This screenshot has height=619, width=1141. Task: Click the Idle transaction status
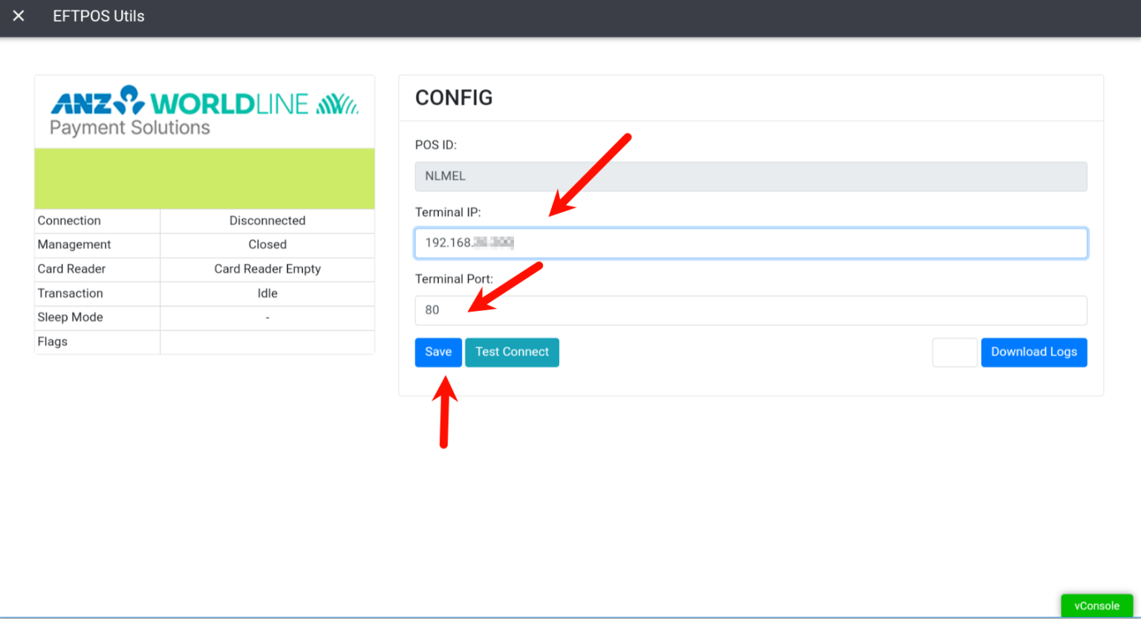click(267, 293)
